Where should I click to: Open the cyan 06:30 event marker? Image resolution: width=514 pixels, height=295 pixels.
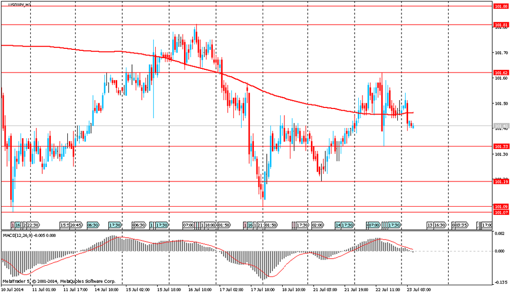93,225
